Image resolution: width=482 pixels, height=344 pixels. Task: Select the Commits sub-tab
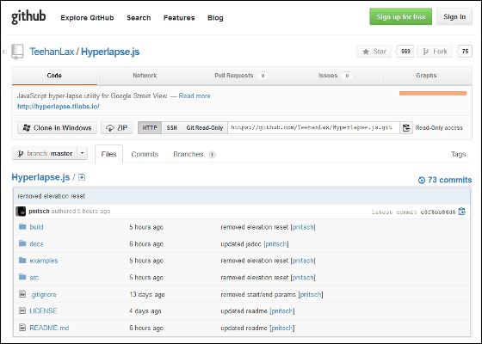point(145,154)
